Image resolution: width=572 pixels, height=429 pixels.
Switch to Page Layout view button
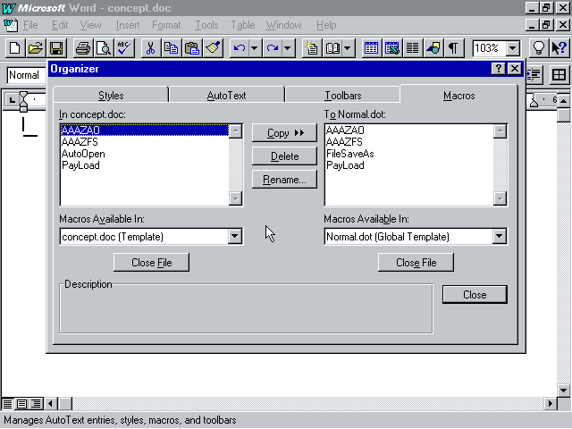click(x=21, y=403)
